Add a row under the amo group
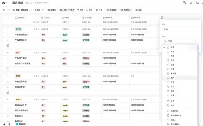203x126 pixels. [x=8, y=93]
